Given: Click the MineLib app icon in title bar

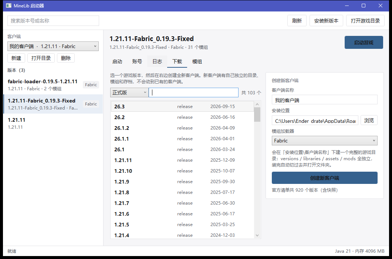Looking at the screenshot, I should coord(9,6).
